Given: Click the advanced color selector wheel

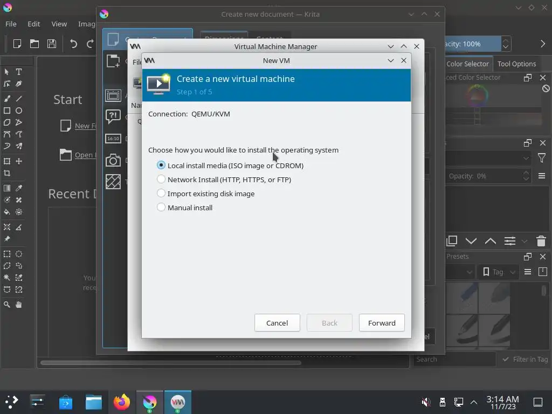Looking at the screenshot, I should 477,95.
